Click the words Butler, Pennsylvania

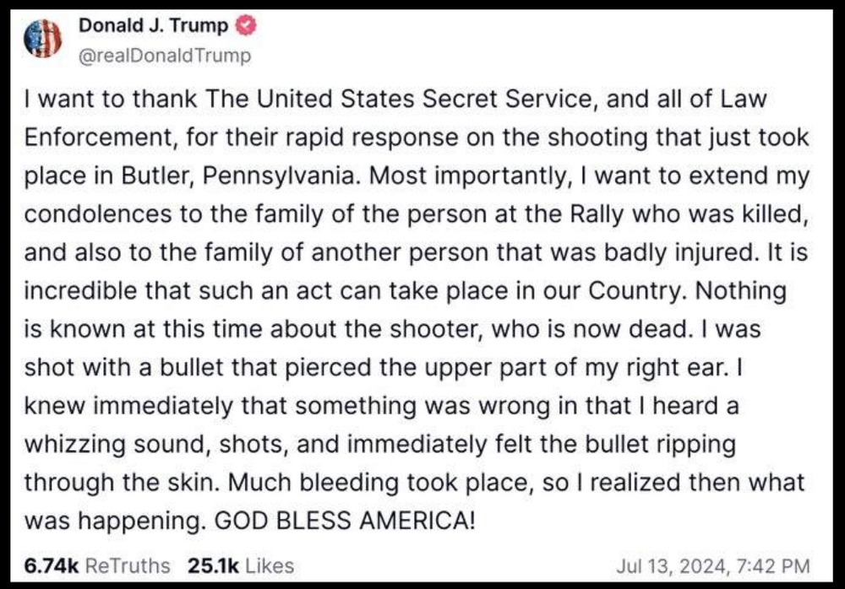[239, 176]
